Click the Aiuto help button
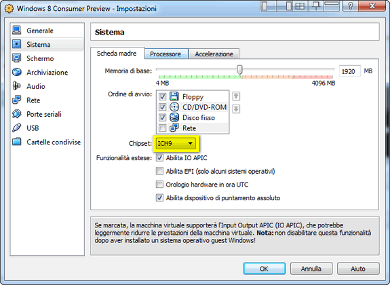The width and height of the screenshot is (390, 285). 358,269
